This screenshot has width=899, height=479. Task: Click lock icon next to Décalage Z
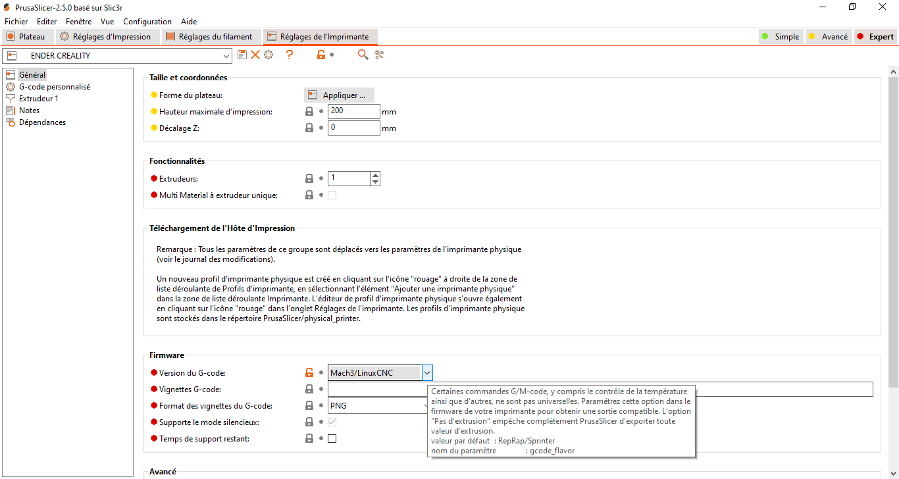(x=309, y=128)
